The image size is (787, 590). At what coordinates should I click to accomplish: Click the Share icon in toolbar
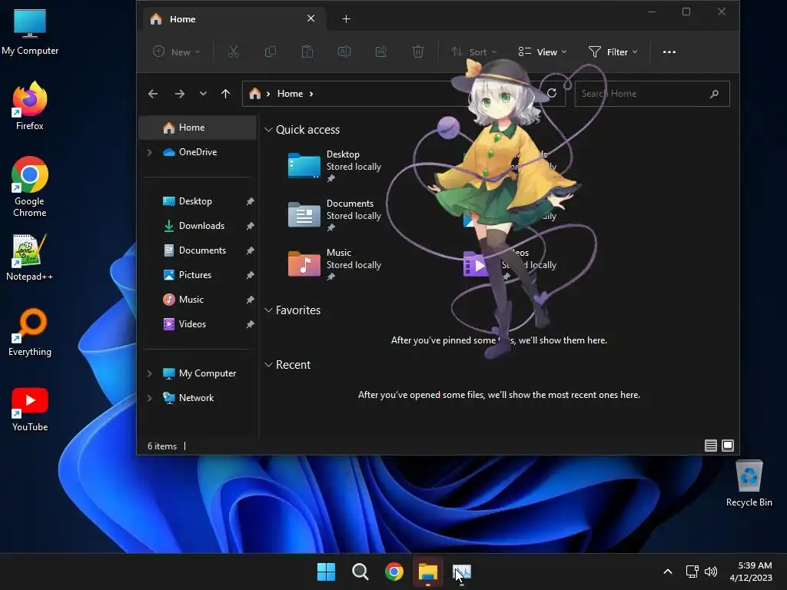click(381, 51)
